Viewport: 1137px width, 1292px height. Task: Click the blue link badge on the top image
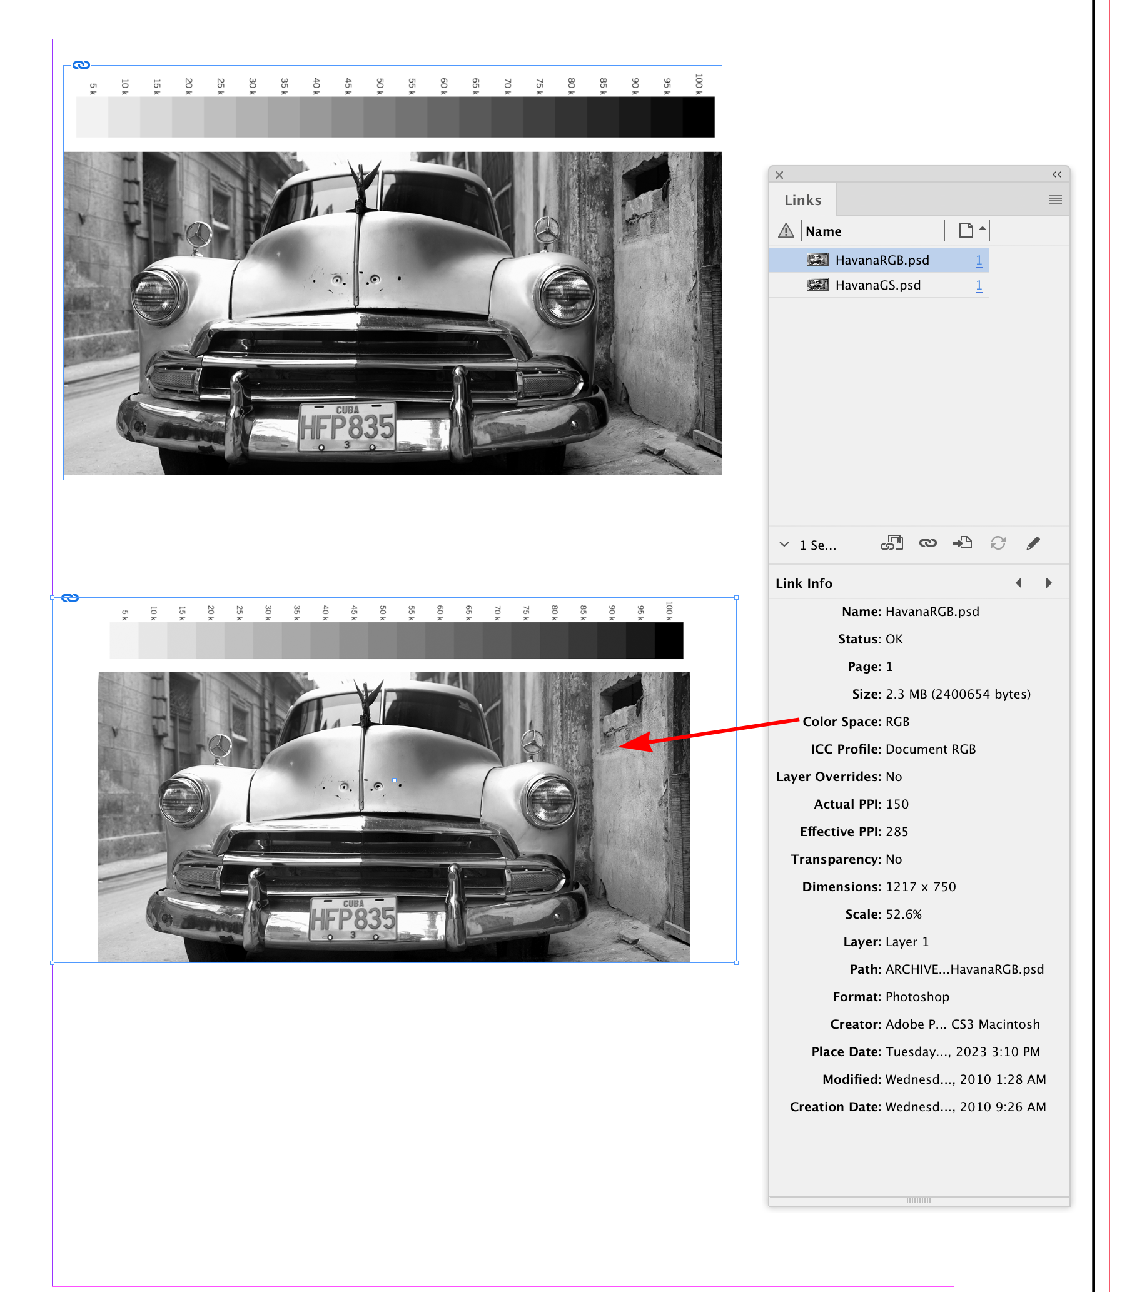tap(81, 64)
